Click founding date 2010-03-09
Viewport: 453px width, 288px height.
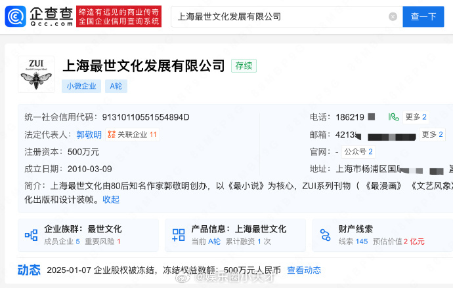(x=89, y=169)
